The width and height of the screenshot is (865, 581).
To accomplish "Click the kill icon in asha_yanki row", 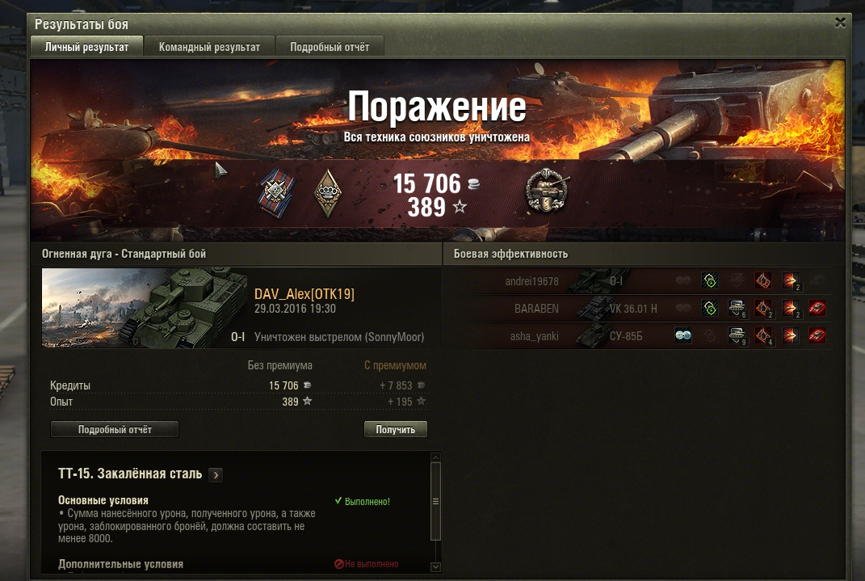I will [x=817, y=335].
